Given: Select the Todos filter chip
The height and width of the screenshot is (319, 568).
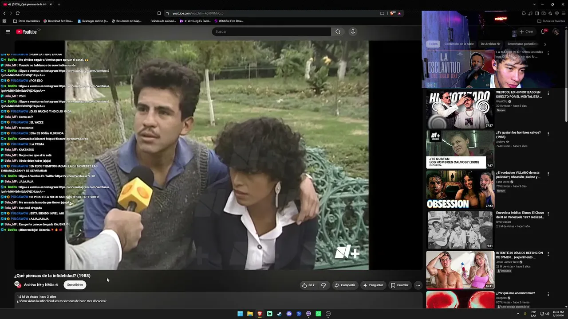Looking at the screenshot, I should pyautogui.click(x=433, y=44).
